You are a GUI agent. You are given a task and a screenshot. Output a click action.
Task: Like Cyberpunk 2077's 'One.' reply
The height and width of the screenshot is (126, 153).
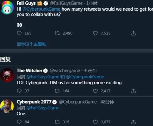[x=95, y=122]
